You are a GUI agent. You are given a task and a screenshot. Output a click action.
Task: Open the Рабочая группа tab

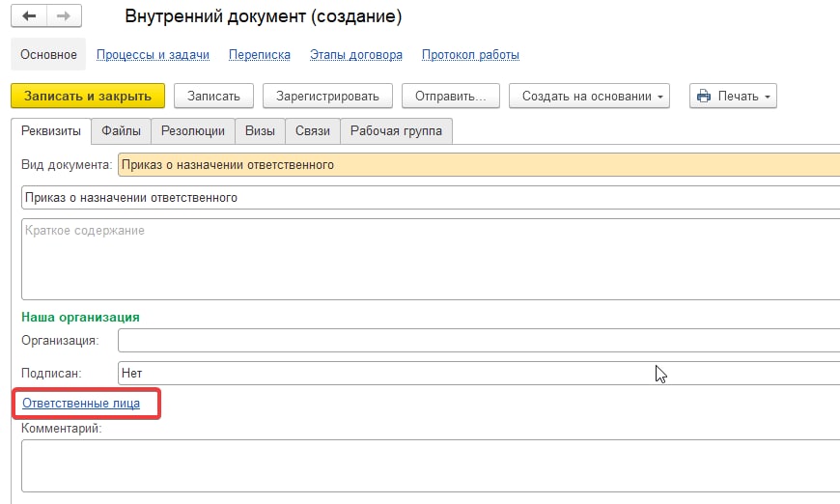click(396, 131)
